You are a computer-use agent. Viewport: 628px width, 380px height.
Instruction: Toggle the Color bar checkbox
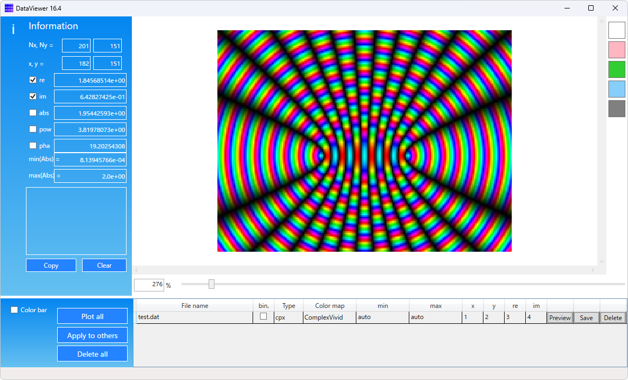pos(14,310)
